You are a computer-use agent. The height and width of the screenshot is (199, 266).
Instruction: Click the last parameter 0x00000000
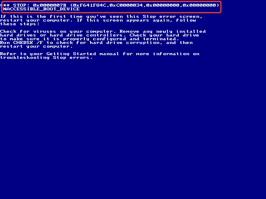[199, 5]
